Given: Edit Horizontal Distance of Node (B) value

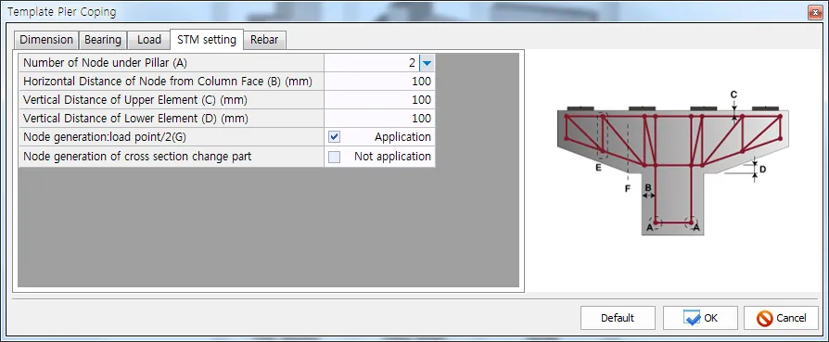Looking at the screenshot, I should click(x=379, y=82).
